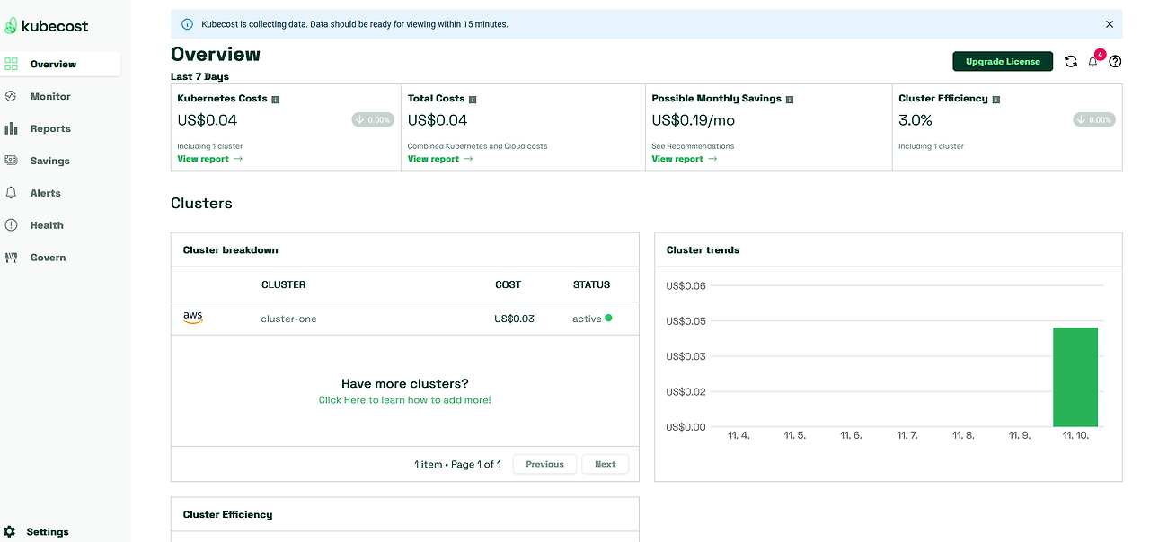Click the Govern icon in sidebar
Screen dimensions: 1150x542
pos(12,258)
